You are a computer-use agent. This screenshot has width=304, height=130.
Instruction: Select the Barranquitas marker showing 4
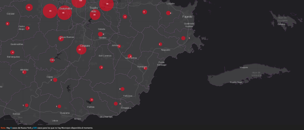pos(12,52)
